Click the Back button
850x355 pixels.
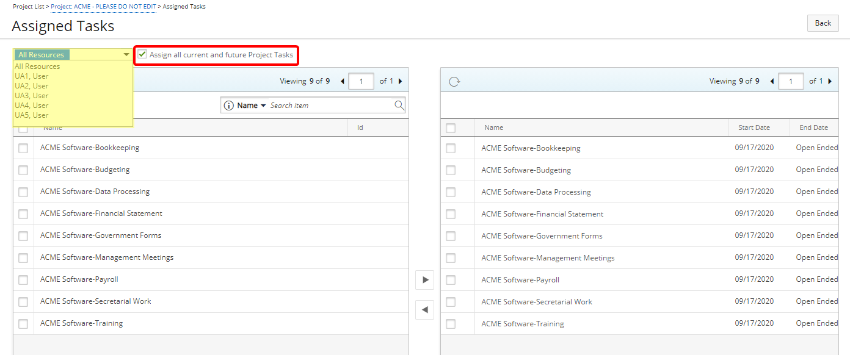coord(823,23)
